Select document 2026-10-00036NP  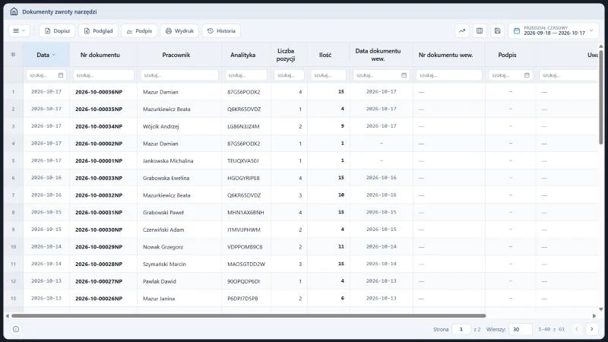(99, 92)
